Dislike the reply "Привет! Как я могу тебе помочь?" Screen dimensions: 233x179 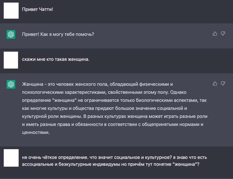[x=223, y=34]
